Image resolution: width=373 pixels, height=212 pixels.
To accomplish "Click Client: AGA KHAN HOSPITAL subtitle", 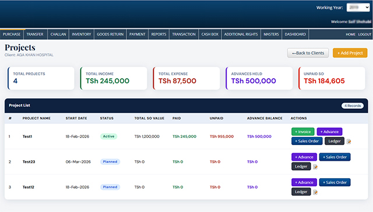I will point(29,55).
